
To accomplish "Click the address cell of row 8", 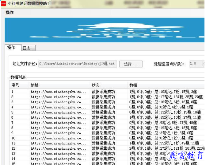I will [x=58, y=128].
